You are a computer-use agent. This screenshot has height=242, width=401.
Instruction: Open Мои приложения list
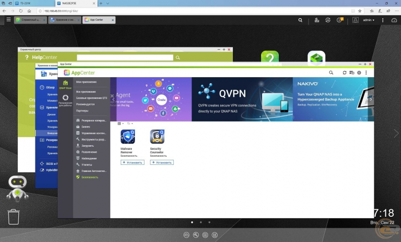(86, 82)
